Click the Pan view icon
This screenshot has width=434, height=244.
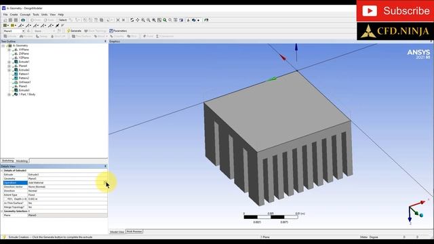[x=138, y=20]
